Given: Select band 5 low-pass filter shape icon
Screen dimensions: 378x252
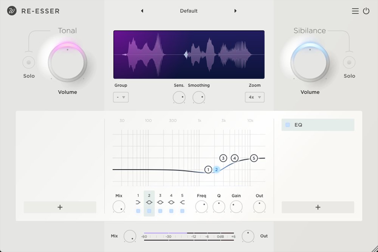Looking at the screenshot, I should [182, 202].
